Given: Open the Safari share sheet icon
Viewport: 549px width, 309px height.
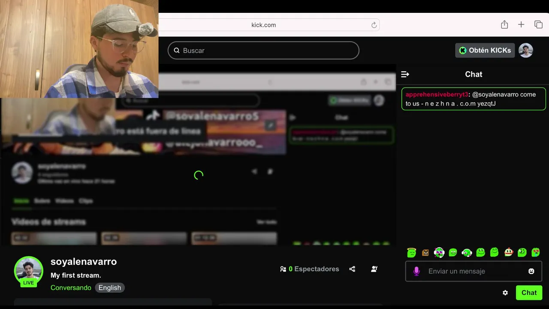Looking at the screenshot, I should pos(504,24).
